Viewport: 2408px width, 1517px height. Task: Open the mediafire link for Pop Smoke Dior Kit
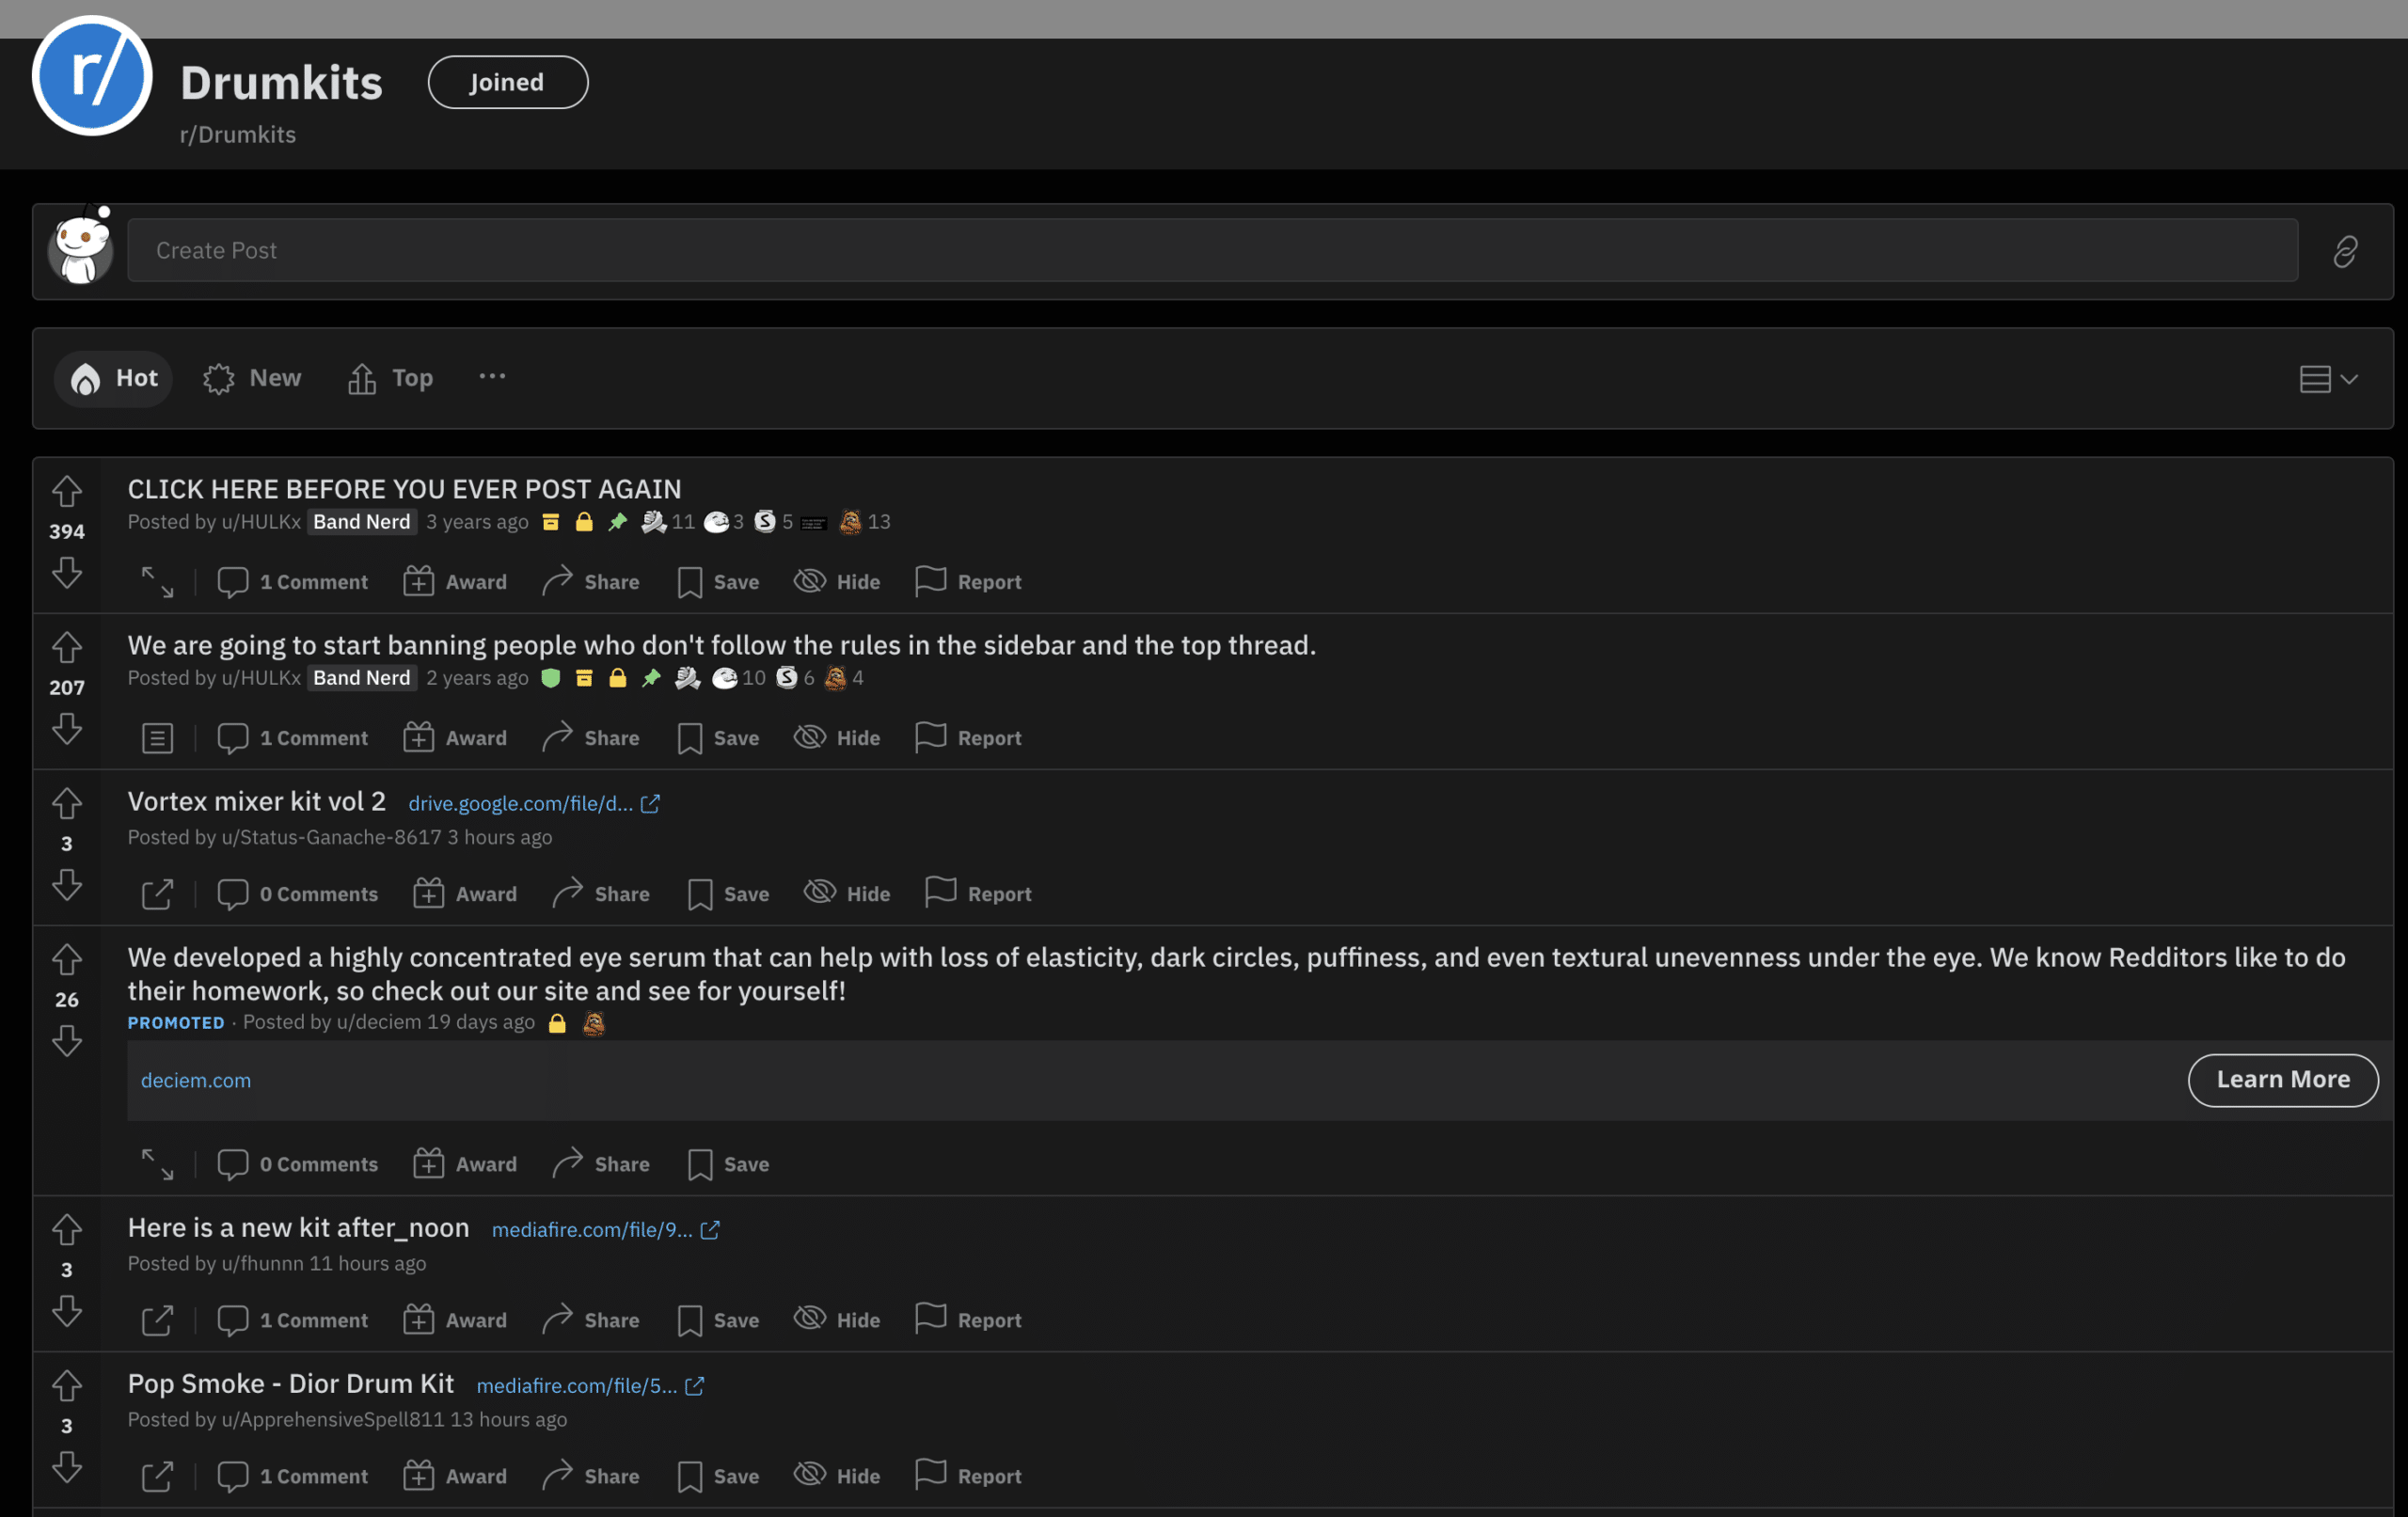click(590, 1386)
